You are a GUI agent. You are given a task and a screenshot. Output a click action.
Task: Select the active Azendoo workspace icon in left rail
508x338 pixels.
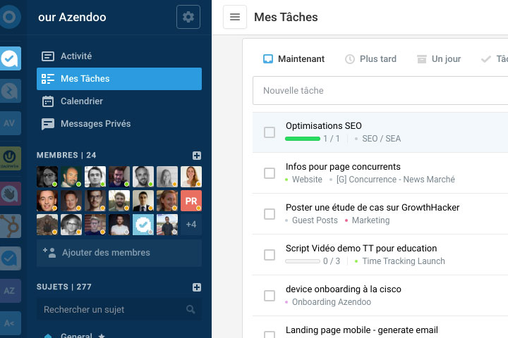(11, 58)
